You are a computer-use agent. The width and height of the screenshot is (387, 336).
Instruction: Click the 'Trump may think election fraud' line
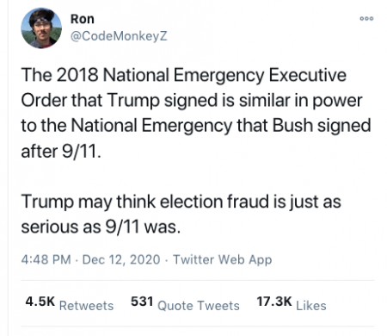(x=181, y=202)
